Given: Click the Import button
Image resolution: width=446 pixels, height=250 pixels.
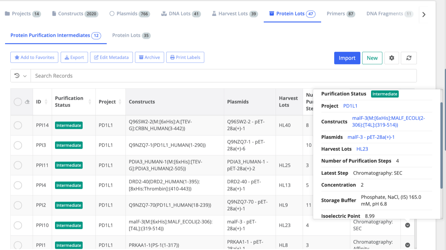Looking at the screenshot, I should (x=347, y=58).
